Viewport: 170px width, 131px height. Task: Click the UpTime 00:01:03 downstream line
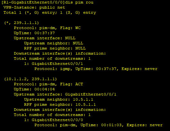[98, 125]
